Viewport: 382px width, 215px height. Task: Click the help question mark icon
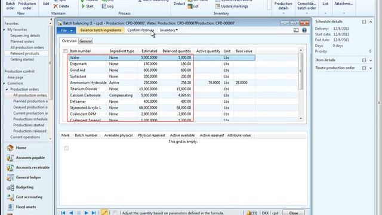coord(304,30)
